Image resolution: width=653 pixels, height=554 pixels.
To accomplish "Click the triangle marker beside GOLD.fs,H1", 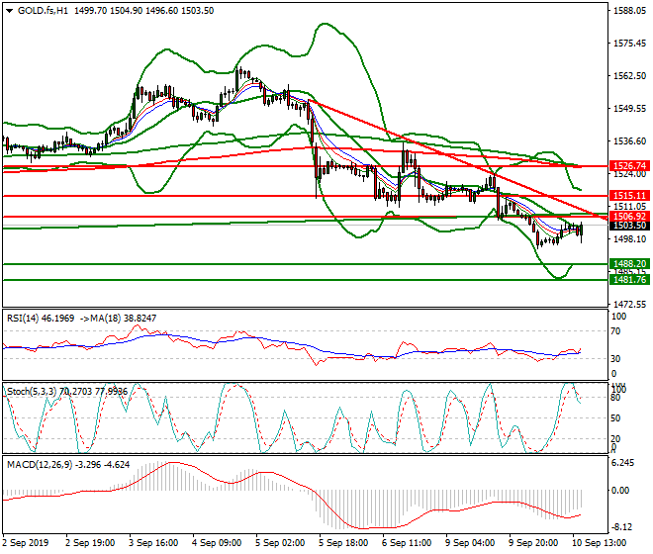I will pos(8,9).
